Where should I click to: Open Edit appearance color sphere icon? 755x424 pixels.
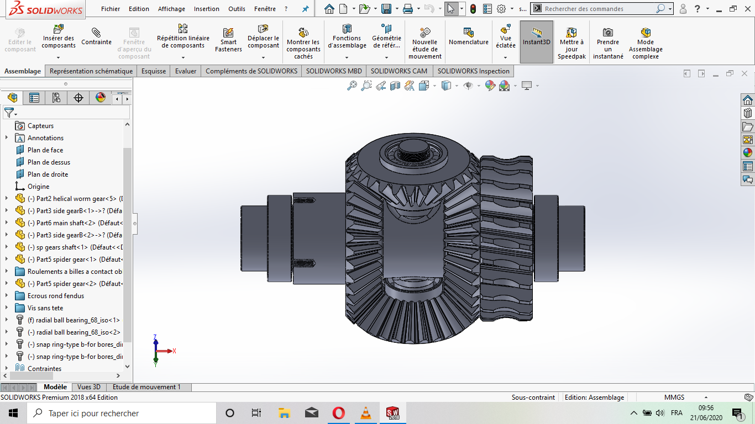(490, 86)
